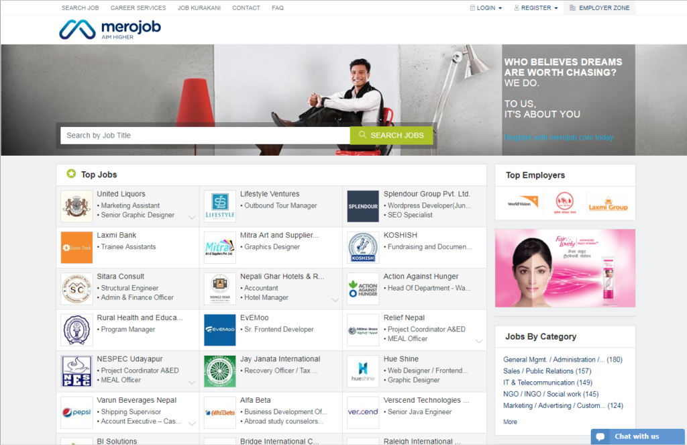This screenshot has width=687, height=445.
Task: Click the Verscend logo
Action: pyautogui.click(x=363, y=412)
